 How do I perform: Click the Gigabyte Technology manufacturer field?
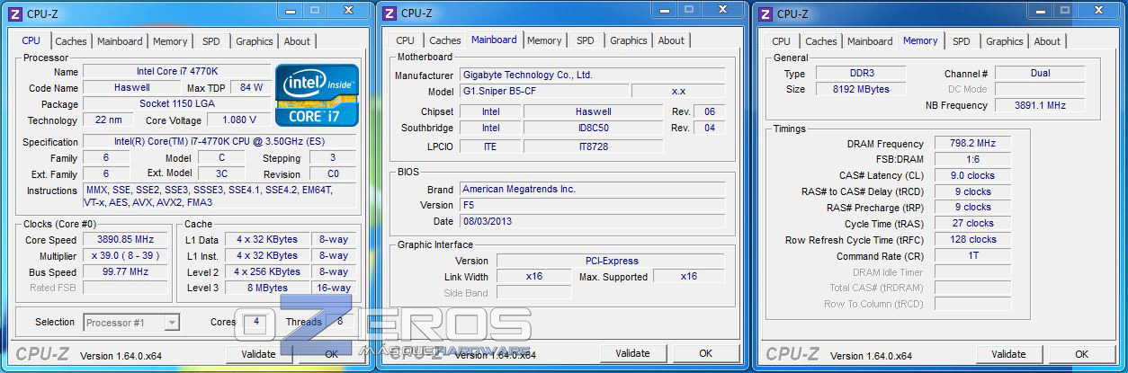pyautogui.click(x=592, y=75)
